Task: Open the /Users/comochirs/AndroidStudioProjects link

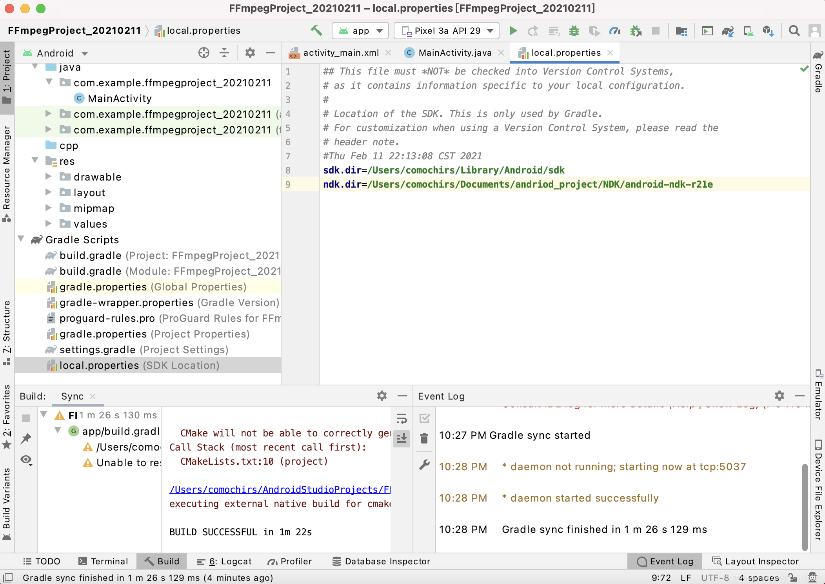Action: [280, 490]
